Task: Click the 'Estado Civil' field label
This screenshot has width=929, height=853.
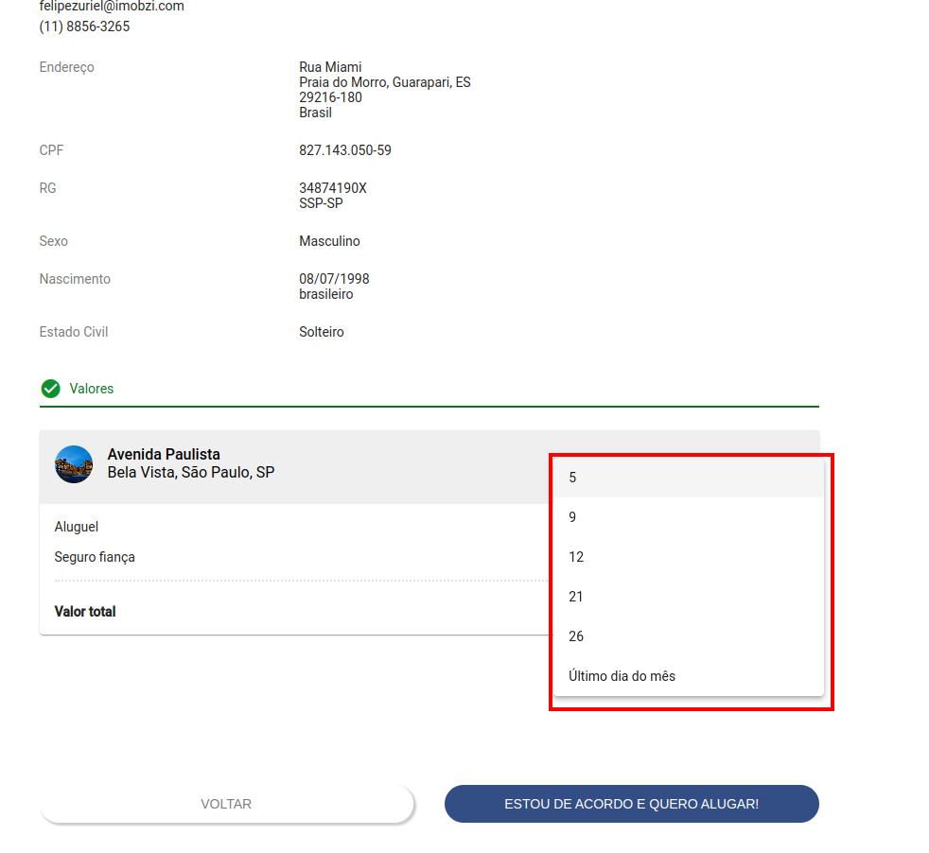Action: (74, 332)
